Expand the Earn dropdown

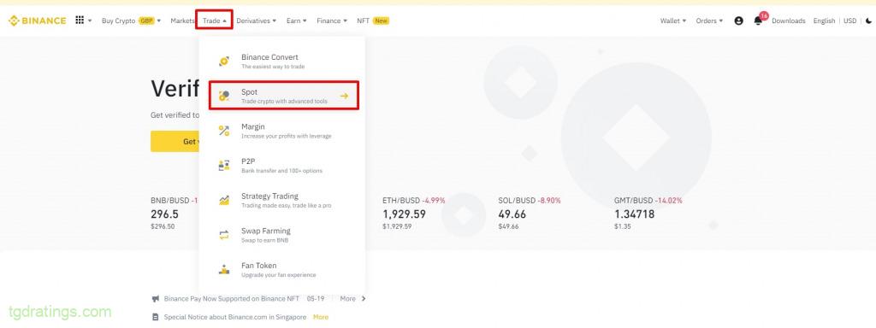point(297,20)
